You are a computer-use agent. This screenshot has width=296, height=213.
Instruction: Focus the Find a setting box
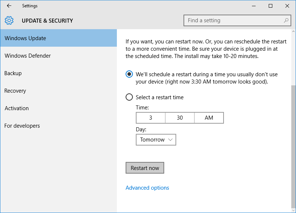[x=237, y=20]
